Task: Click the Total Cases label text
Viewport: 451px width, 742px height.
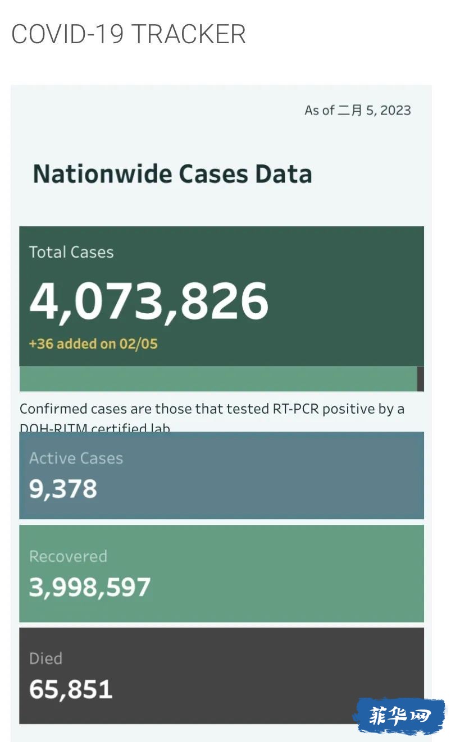Action: click(x=71, y=253)
